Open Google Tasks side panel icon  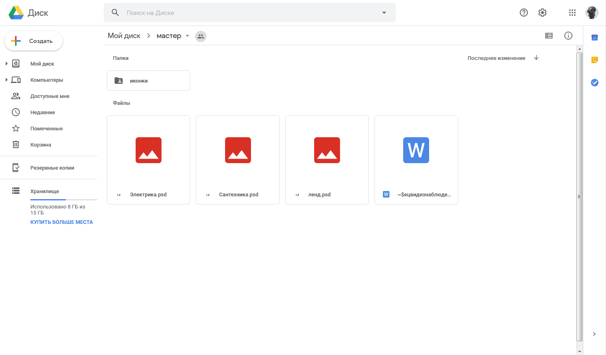coord(594,83)
